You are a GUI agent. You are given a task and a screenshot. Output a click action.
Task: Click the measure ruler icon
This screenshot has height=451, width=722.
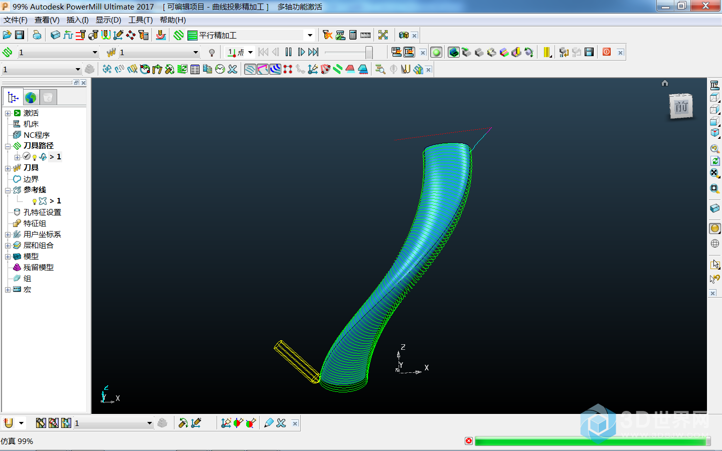366,35
